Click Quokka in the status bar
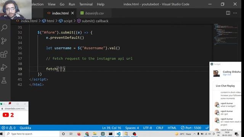 point(25,128)
